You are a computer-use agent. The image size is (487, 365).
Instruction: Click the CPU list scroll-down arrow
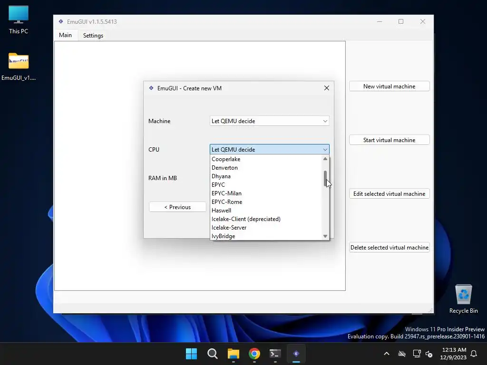[x=325, y=236]
